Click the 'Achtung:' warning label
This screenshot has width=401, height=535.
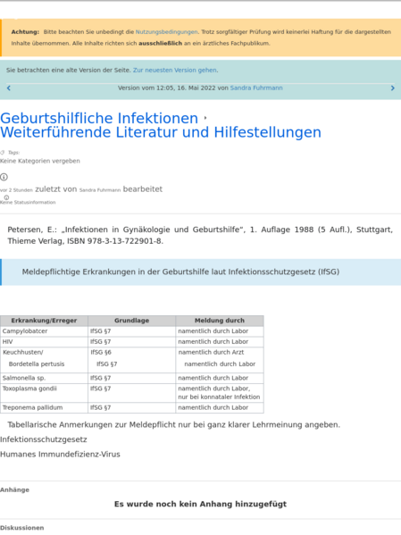[x=25, y=32]
